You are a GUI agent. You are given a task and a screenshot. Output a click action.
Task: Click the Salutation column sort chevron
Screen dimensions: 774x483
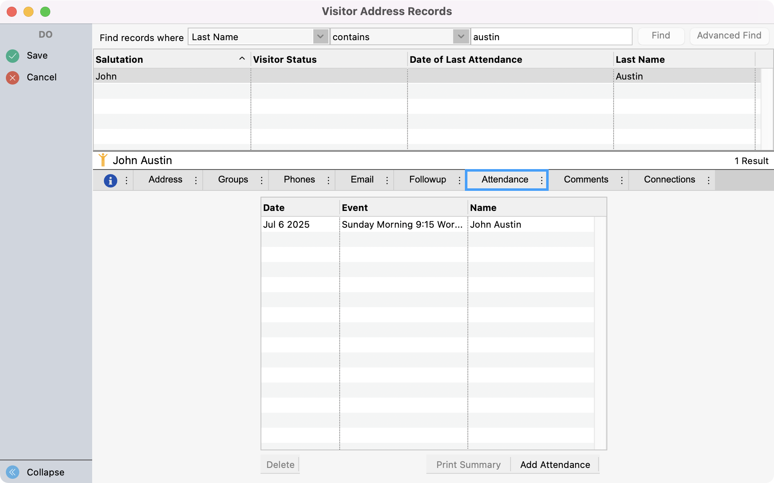[242, 59]
